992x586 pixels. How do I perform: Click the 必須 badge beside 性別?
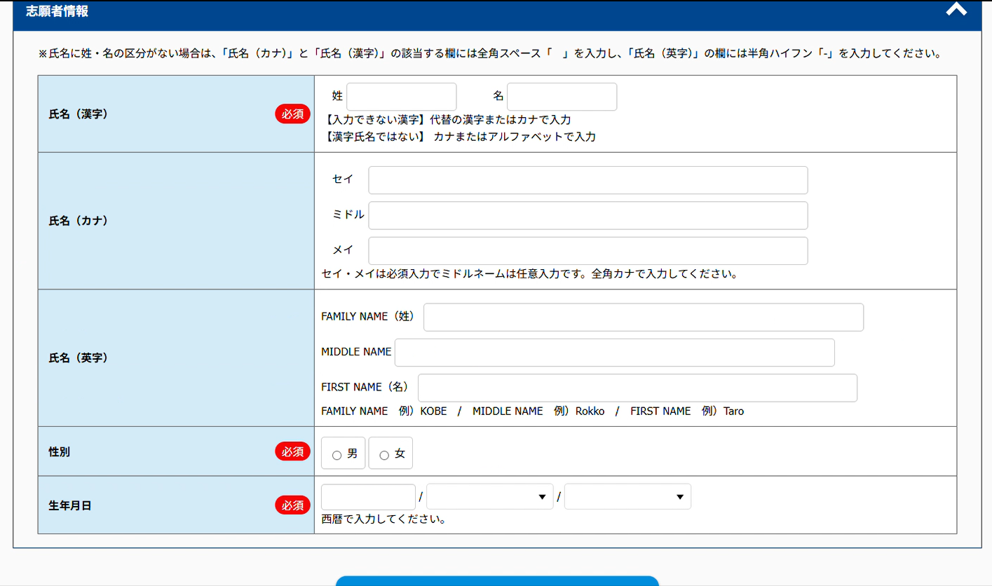pos(292,452)
